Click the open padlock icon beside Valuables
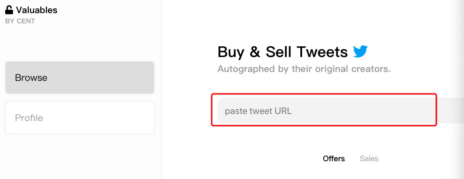464x179 pixels. [9, 10]
